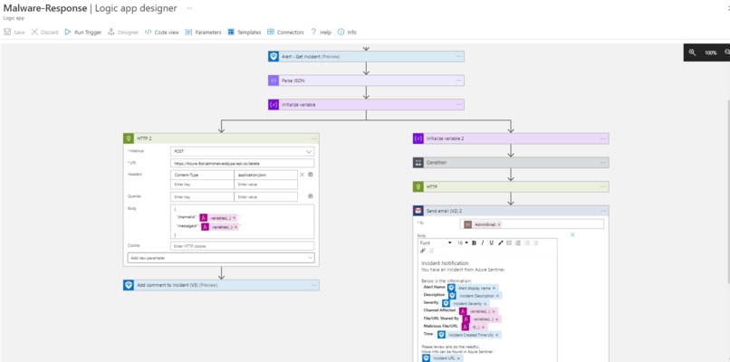Open the Add new parameter dropdown
The image size is (730, 362).
pos(221,258)
